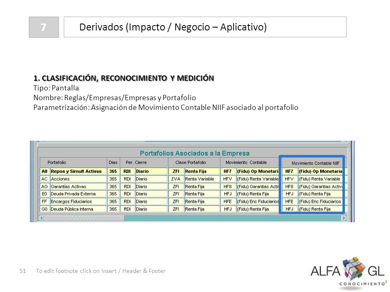Image resolution: width=390 pixels, height=292 pixels.
Task: Click Renta Fija class in Deuda Pública Interna row
Action: [x=202, y=209]
